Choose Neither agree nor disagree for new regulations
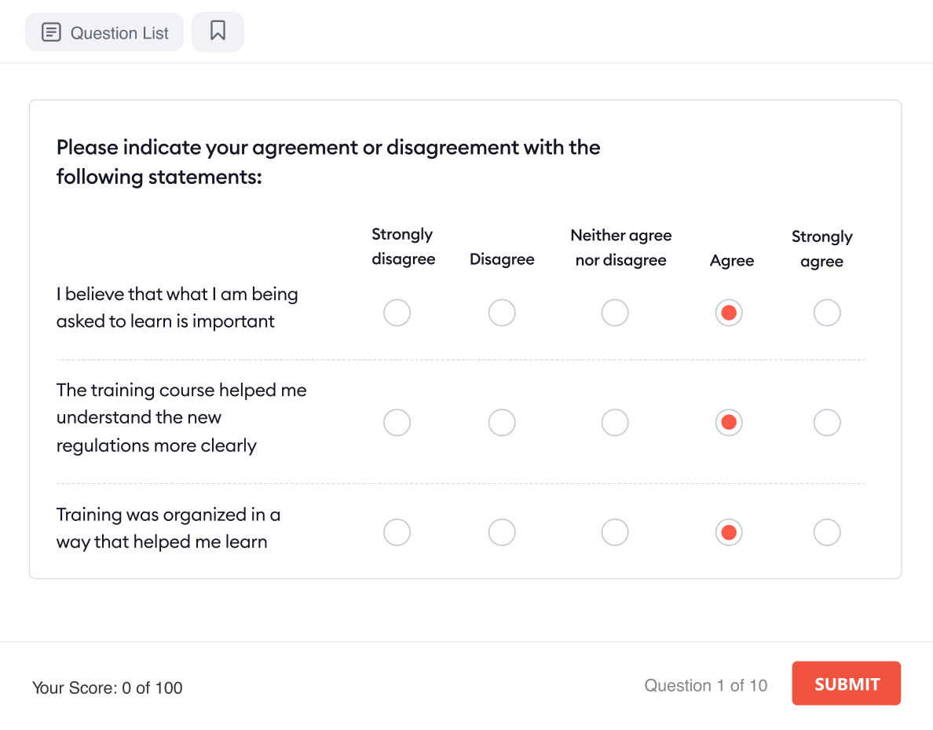The height and width of the screenshot is (730, 933). point(615,423)
